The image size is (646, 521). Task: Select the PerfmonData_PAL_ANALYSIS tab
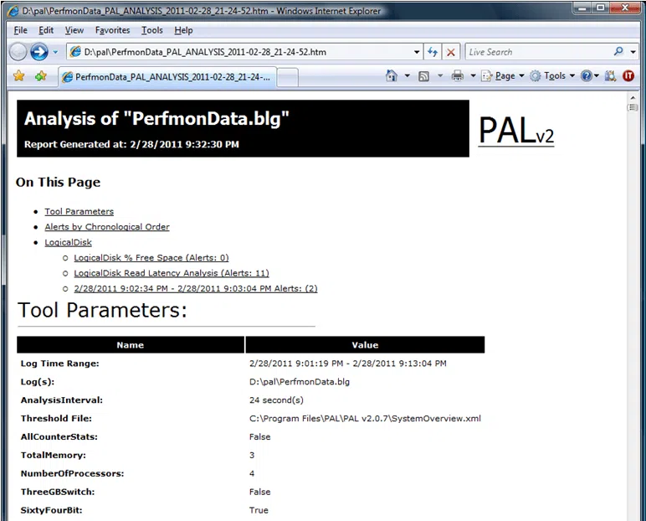pos(167,77)
